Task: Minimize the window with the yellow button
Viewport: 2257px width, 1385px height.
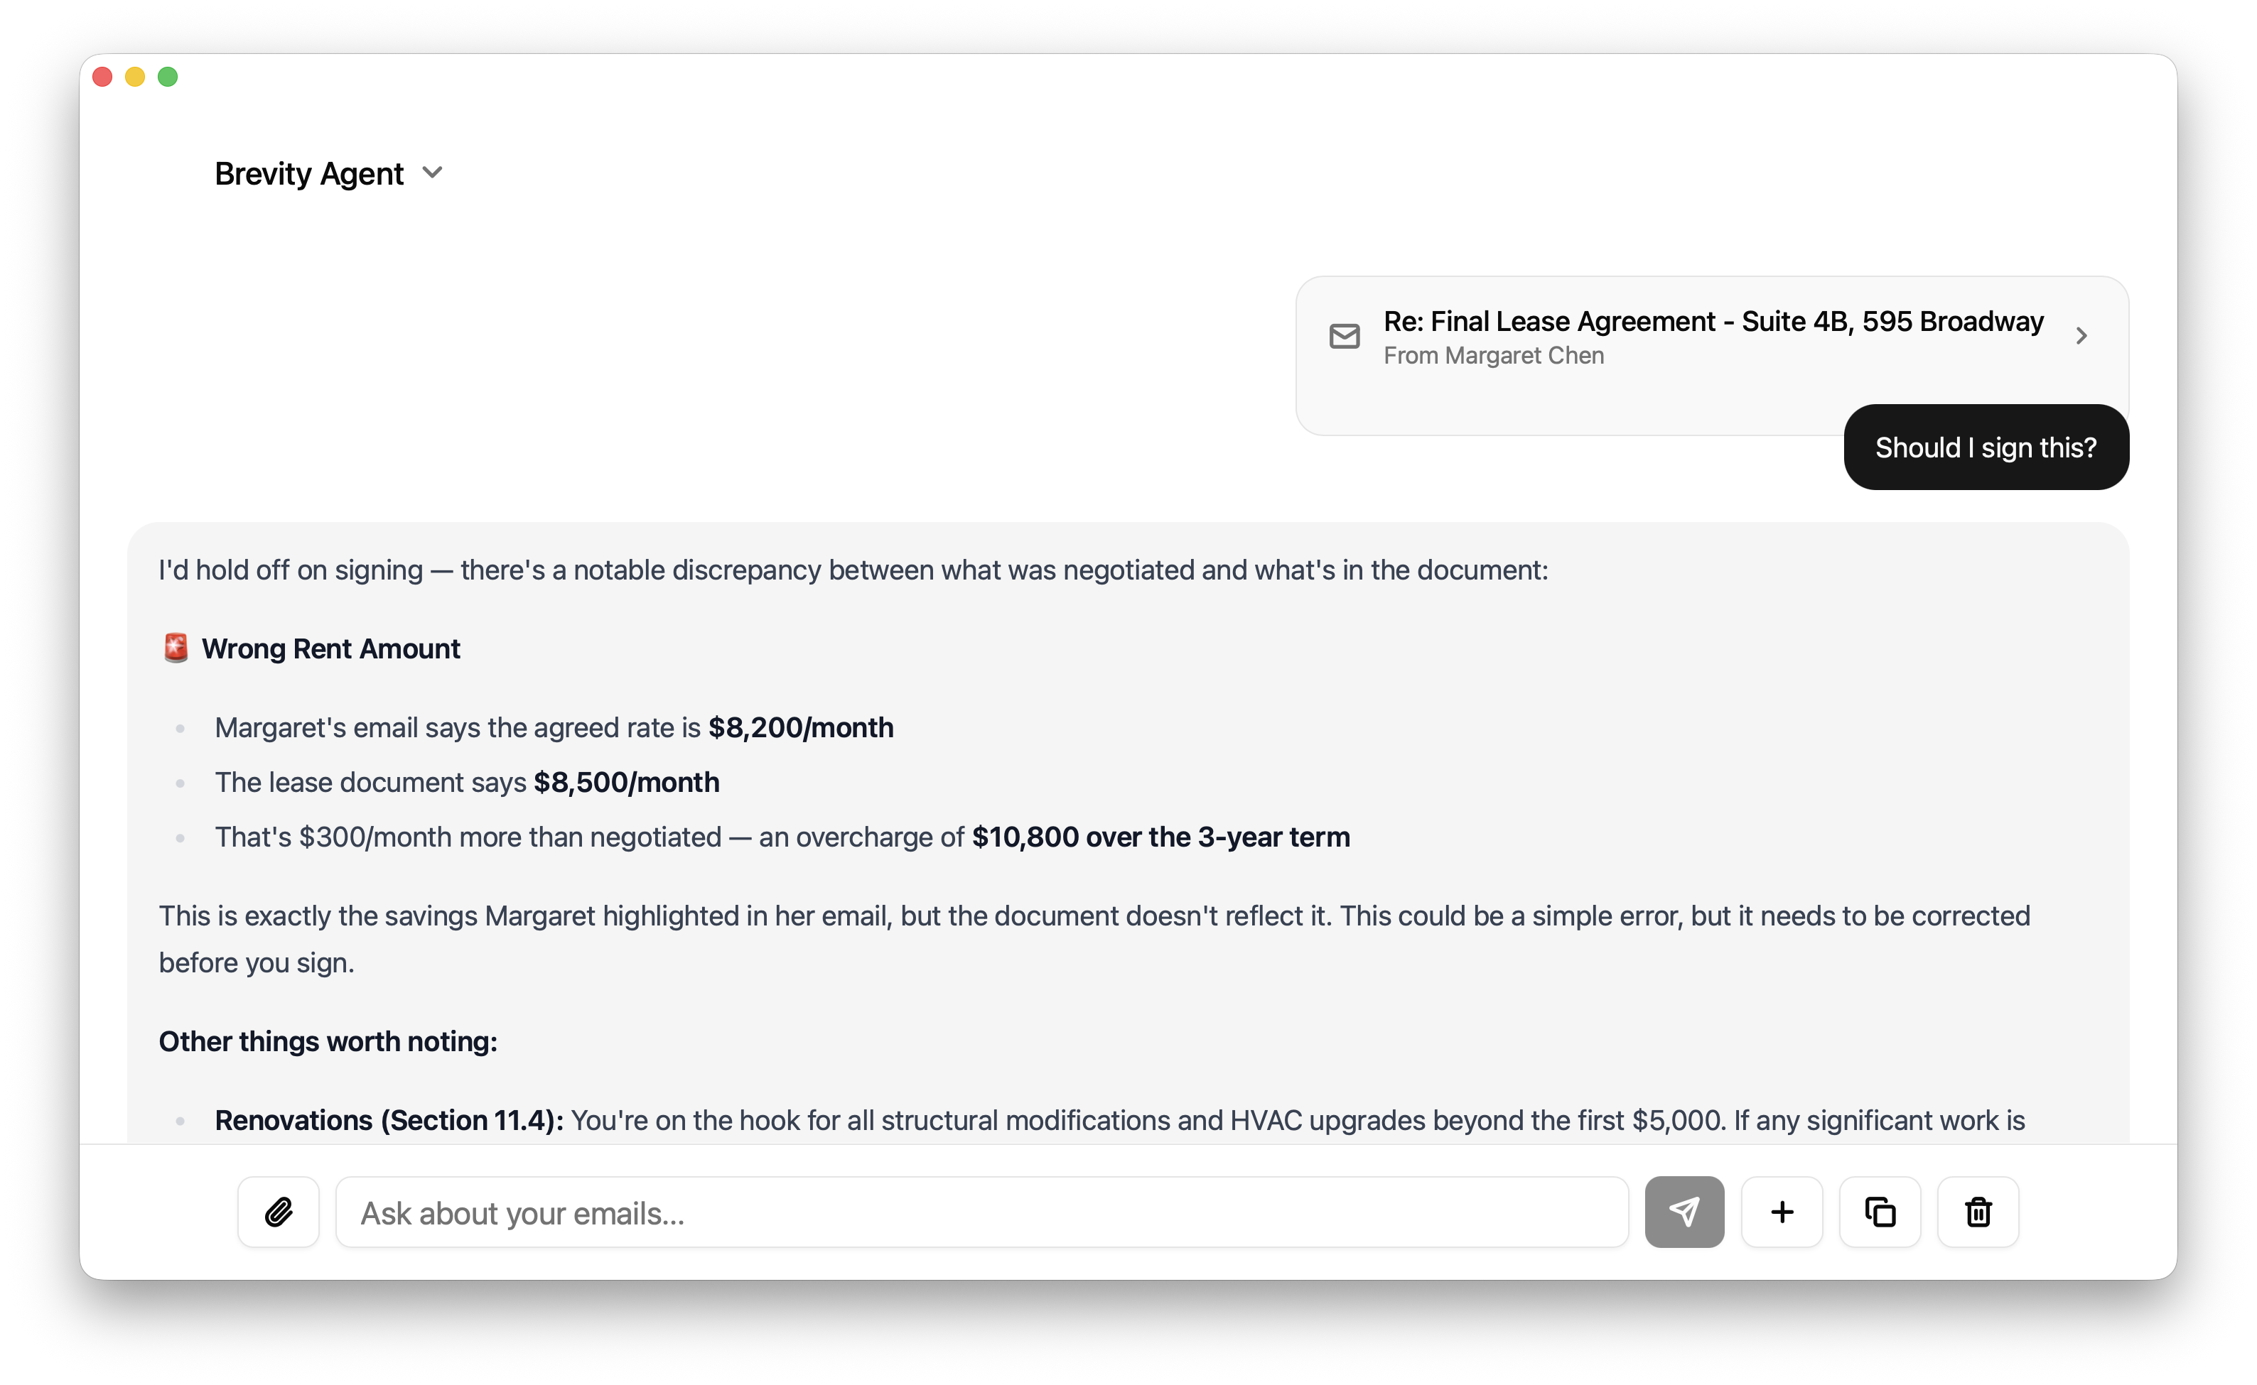Action: [136, 77]
